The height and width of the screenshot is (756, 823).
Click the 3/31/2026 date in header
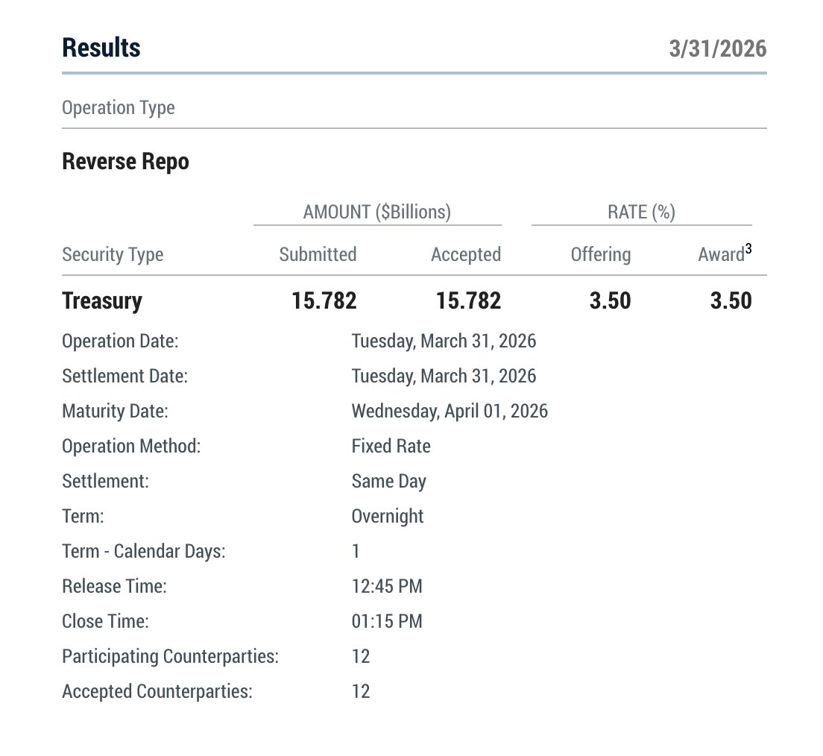[x=717, y=48]
